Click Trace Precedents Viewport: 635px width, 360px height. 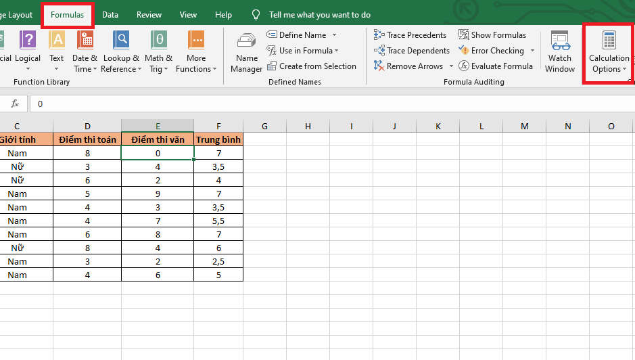click(410, 35)
